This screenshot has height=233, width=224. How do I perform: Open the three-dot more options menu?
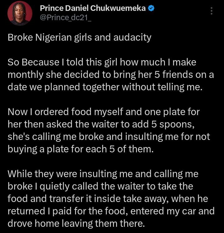pos(211,11)
